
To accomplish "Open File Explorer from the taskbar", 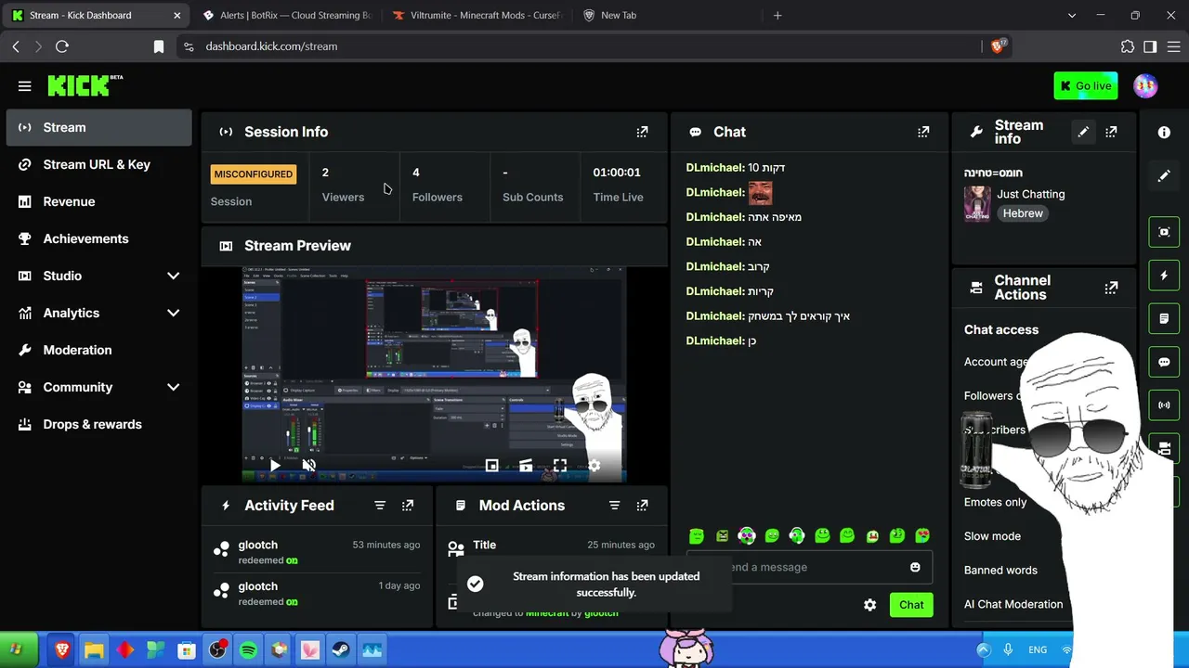I will click(x=94, y=650).
